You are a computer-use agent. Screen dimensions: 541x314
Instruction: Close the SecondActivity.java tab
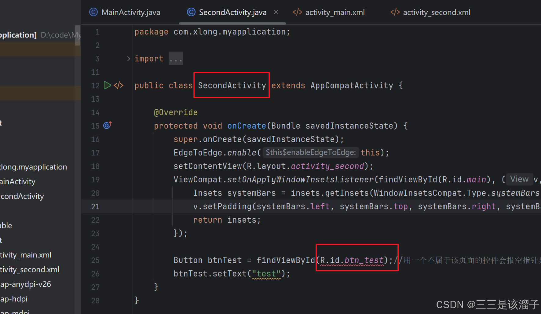(x=276, y=12)
